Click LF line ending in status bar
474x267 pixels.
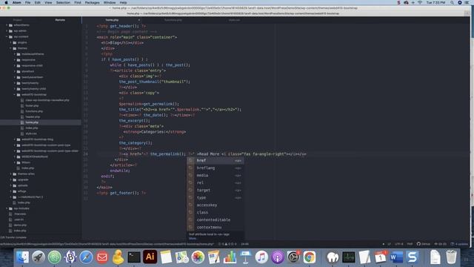click(x=389, y=244)
